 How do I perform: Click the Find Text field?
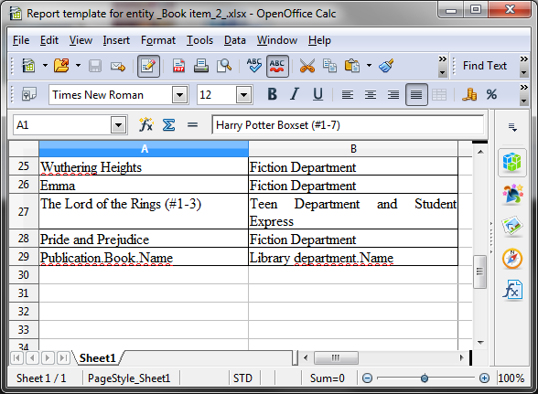[x=485, y=66]
